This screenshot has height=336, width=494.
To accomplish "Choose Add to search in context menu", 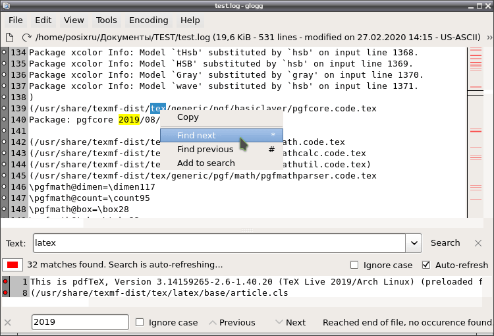I will coord(221,163).
